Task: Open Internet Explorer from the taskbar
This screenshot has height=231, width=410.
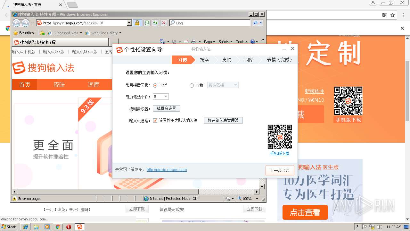Action: 25,227
